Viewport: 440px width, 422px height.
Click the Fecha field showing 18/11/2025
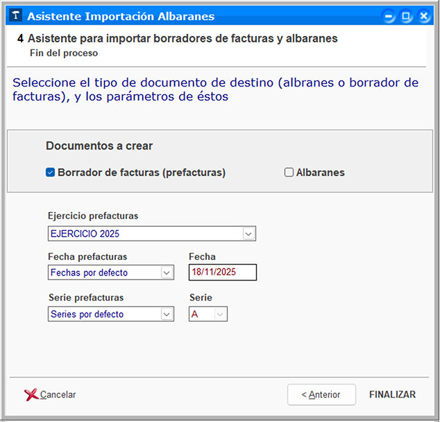coord(222,272)
